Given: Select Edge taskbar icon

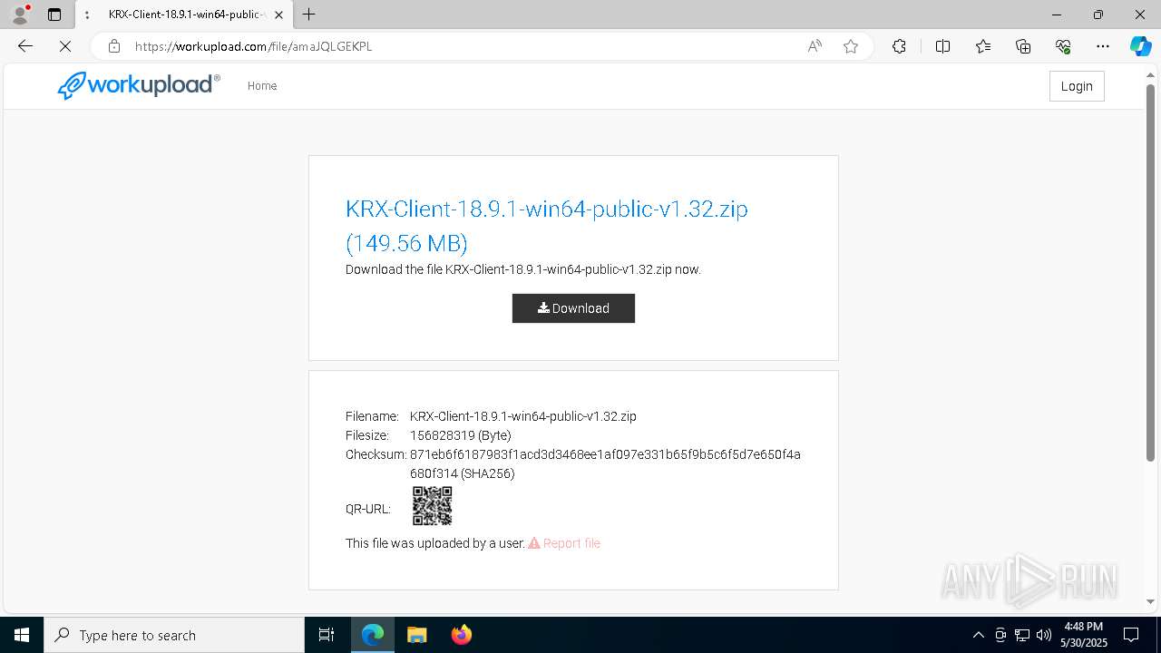Looking at the screenshot, I should (x=373, y=635).
